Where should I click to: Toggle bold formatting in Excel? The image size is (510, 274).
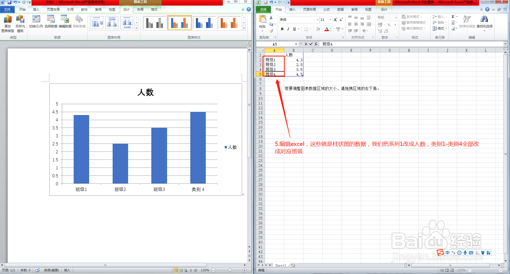coord(282,29)
